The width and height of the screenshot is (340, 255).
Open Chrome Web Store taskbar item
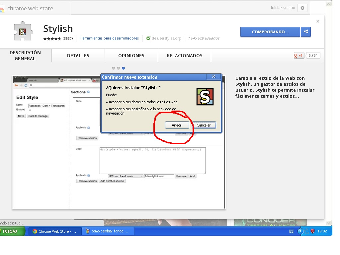click(55, 231)
